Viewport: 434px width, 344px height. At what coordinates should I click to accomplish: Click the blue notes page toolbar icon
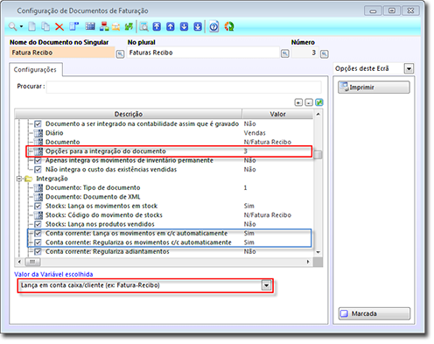[74, 26]
